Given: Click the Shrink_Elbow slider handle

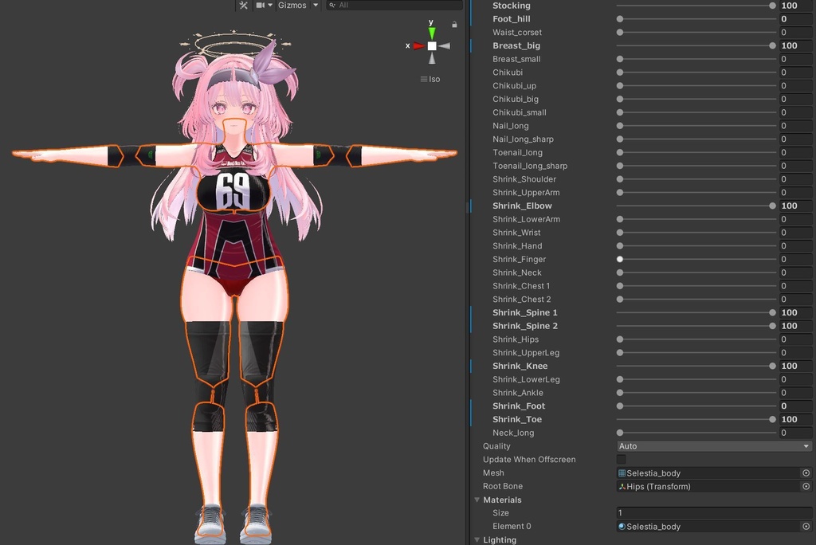Looking at the screenshot, I should click(772, 206).
